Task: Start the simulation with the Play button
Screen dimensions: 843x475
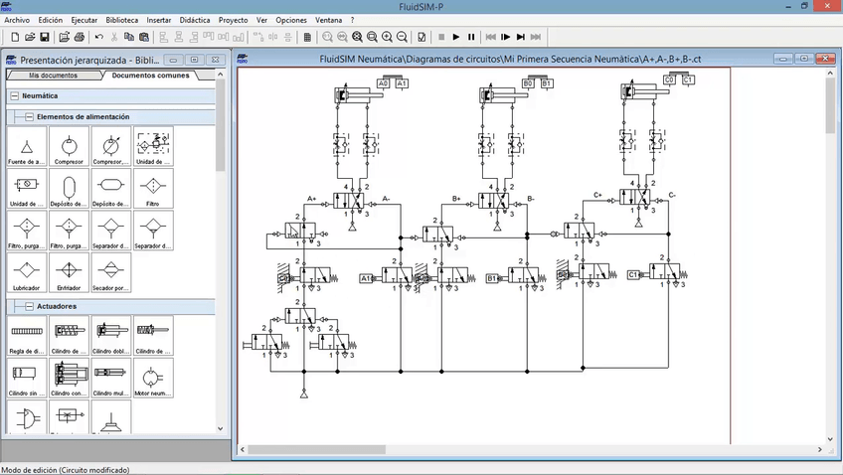Action: click(x=456, y=37)
